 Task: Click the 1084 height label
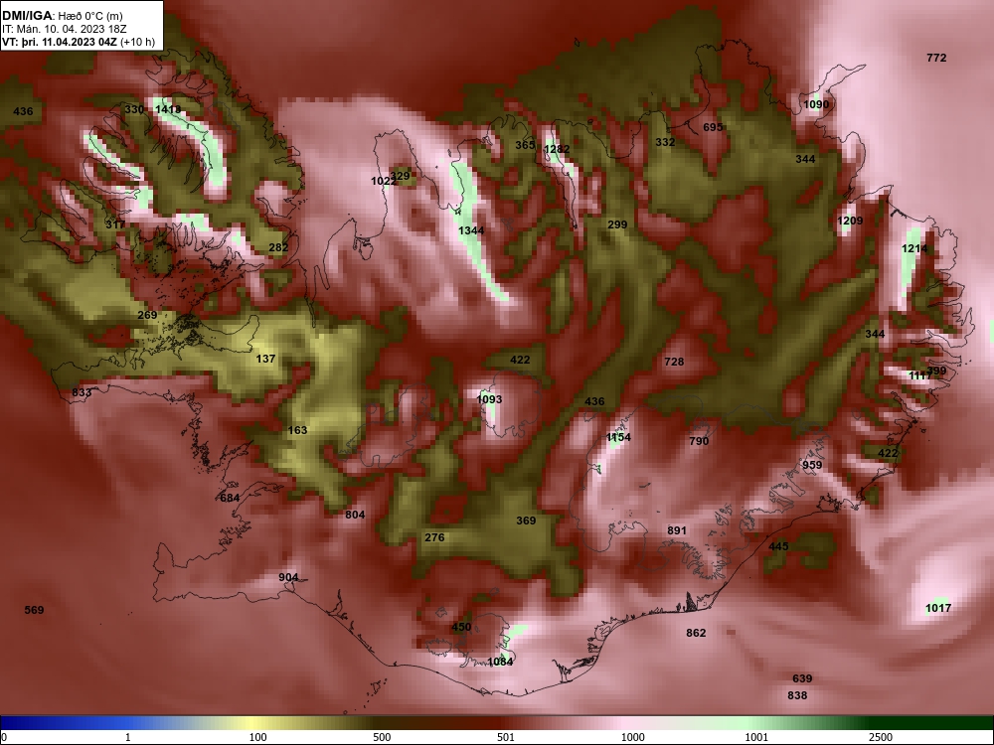500,662
